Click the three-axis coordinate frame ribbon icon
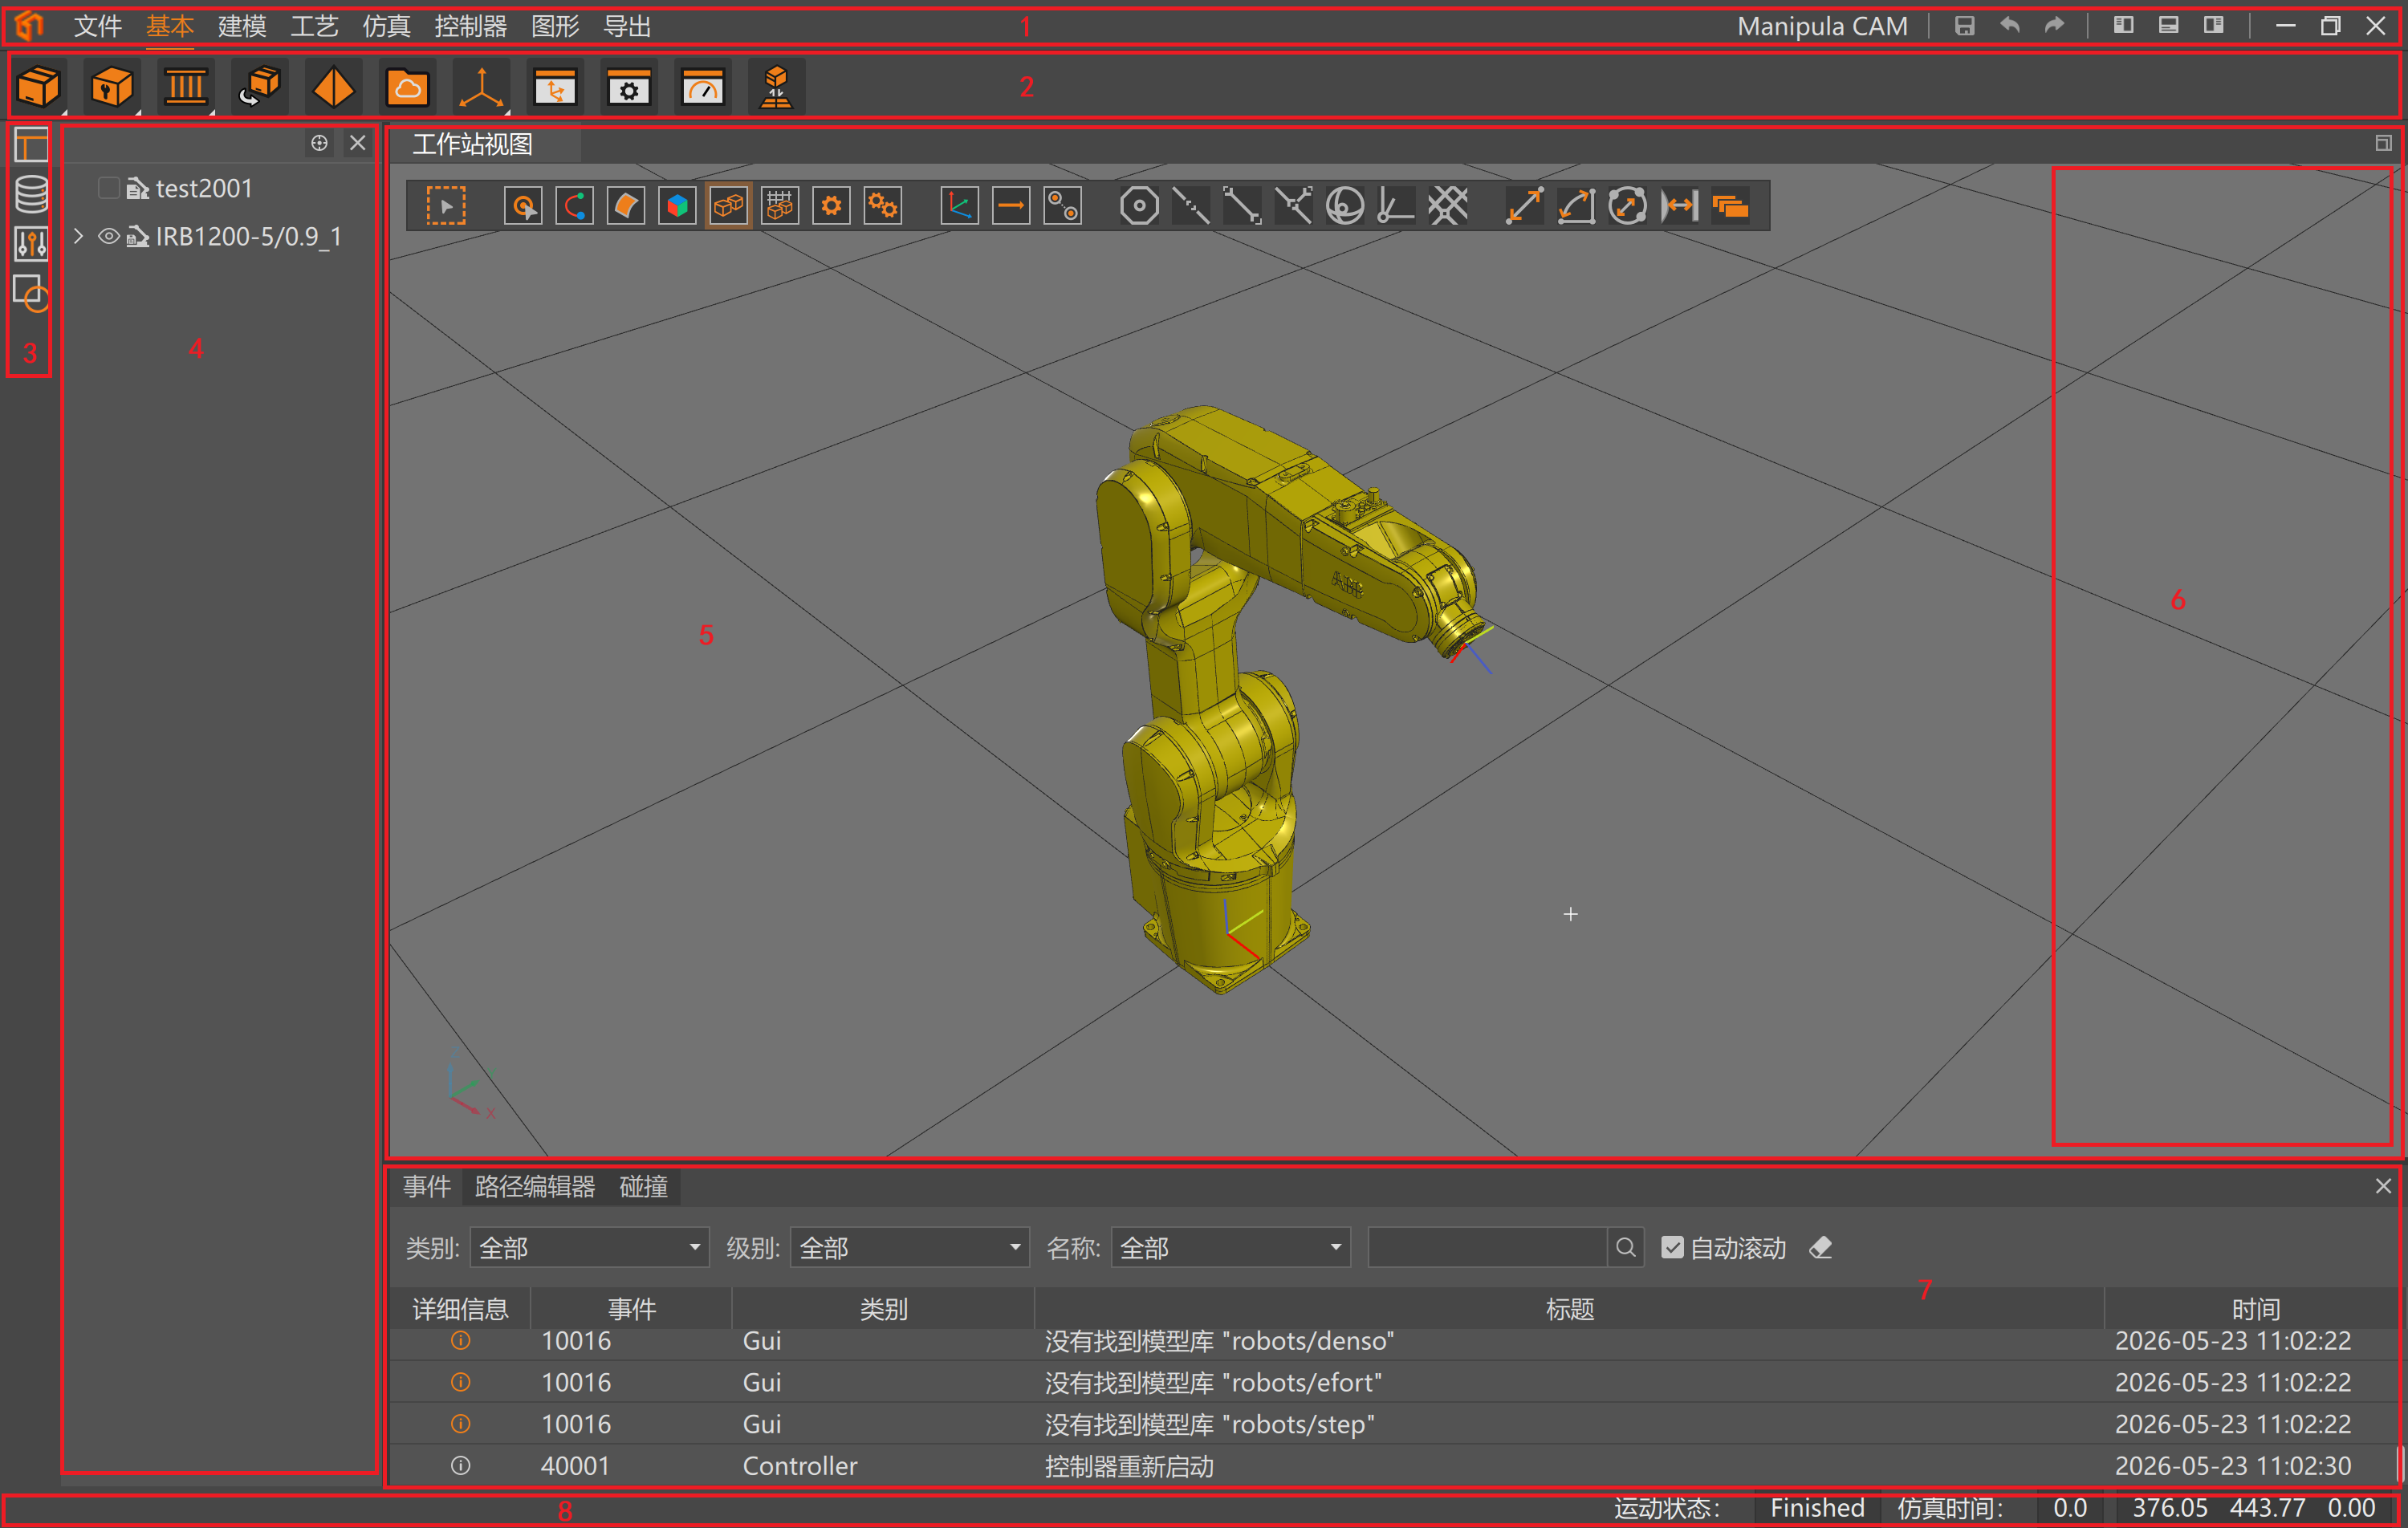The image size is (2408, 1528). (481, 87)
